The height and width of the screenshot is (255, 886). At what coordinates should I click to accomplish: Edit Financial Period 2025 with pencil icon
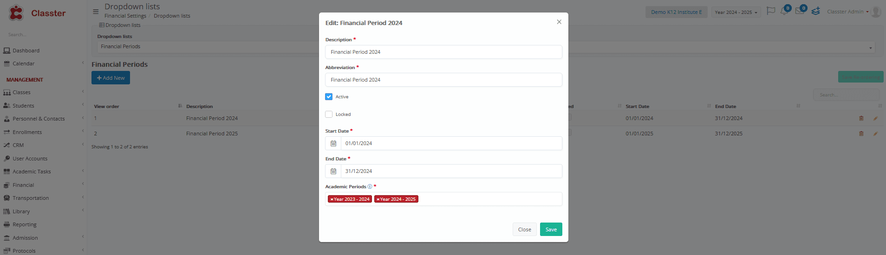pyautogui.click(x=875, y=134)
